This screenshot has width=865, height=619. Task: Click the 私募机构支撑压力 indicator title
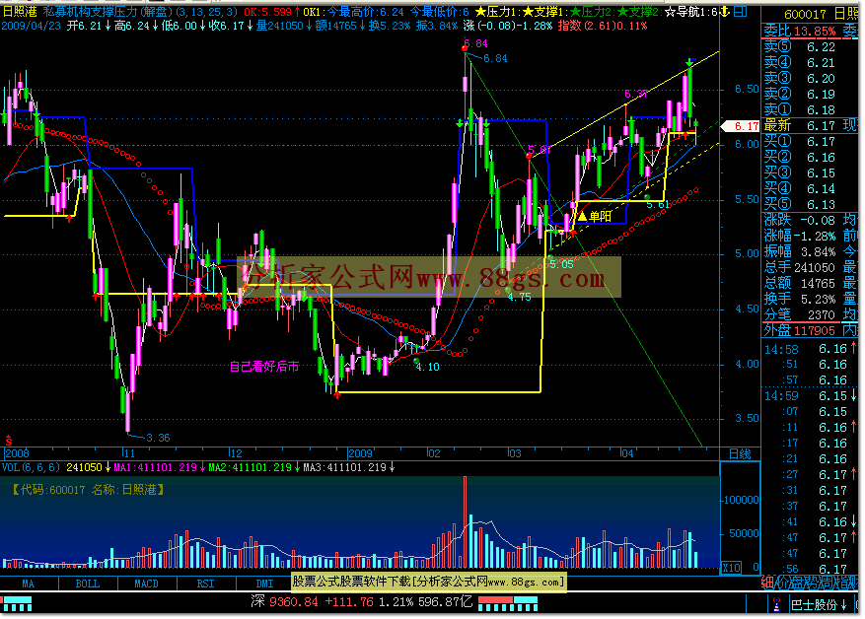coord(140,12)
